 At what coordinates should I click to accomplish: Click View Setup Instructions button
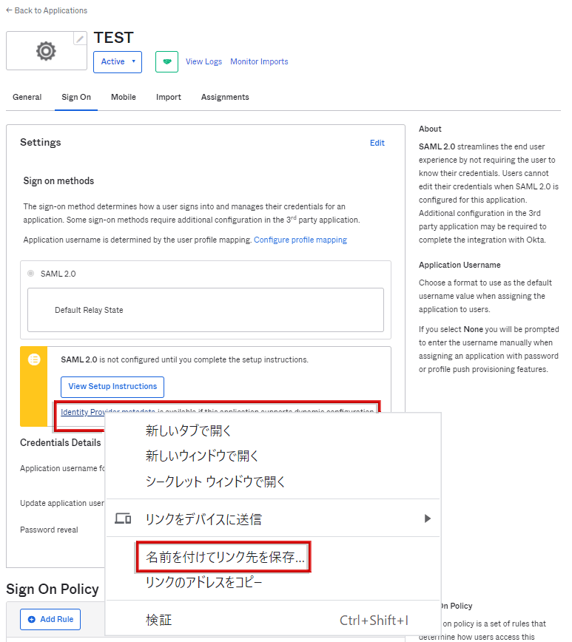tap(112, 387)
